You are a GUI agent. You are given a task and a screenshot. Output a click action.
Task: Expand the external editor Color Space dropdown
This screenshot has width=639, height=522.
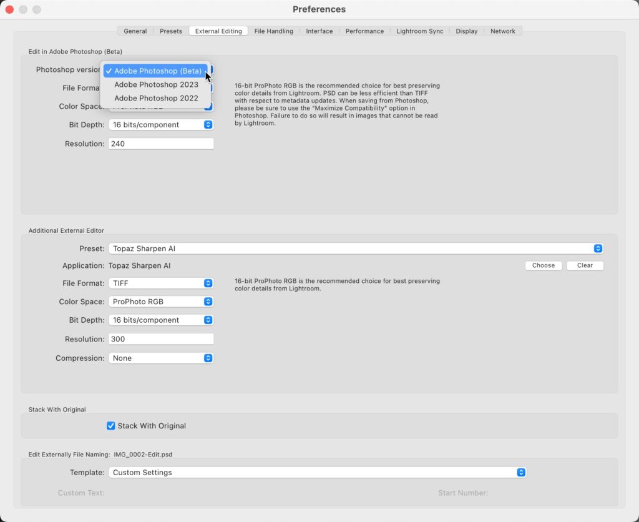(x=161, y=302)
